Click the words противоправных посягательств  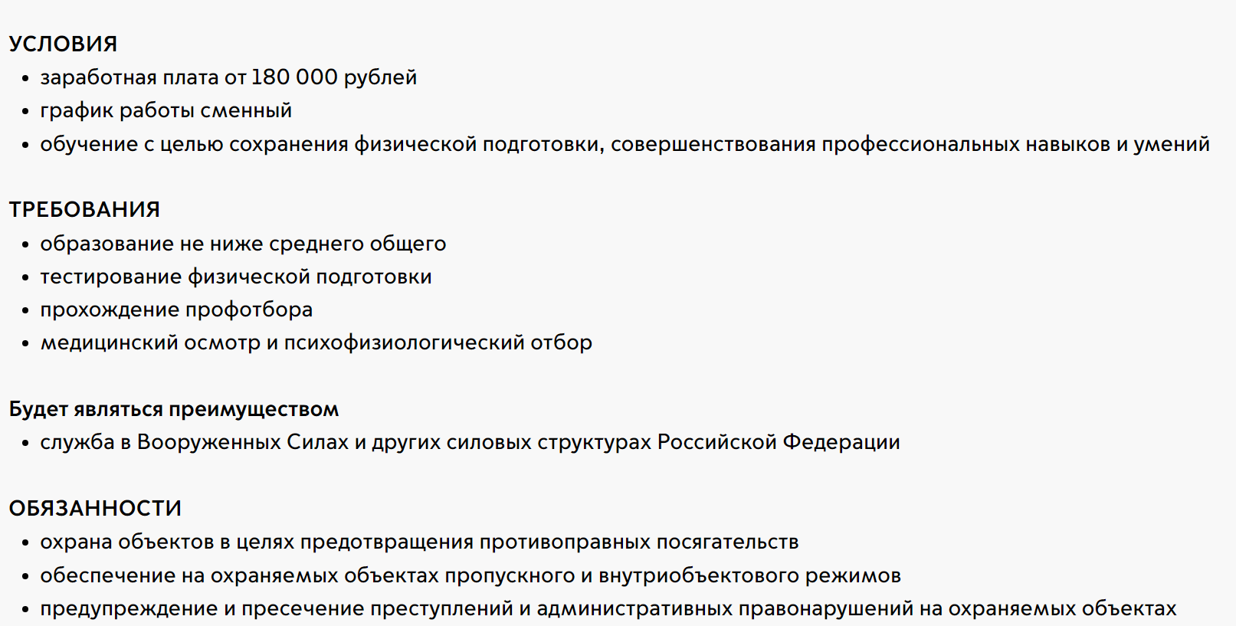639,542
